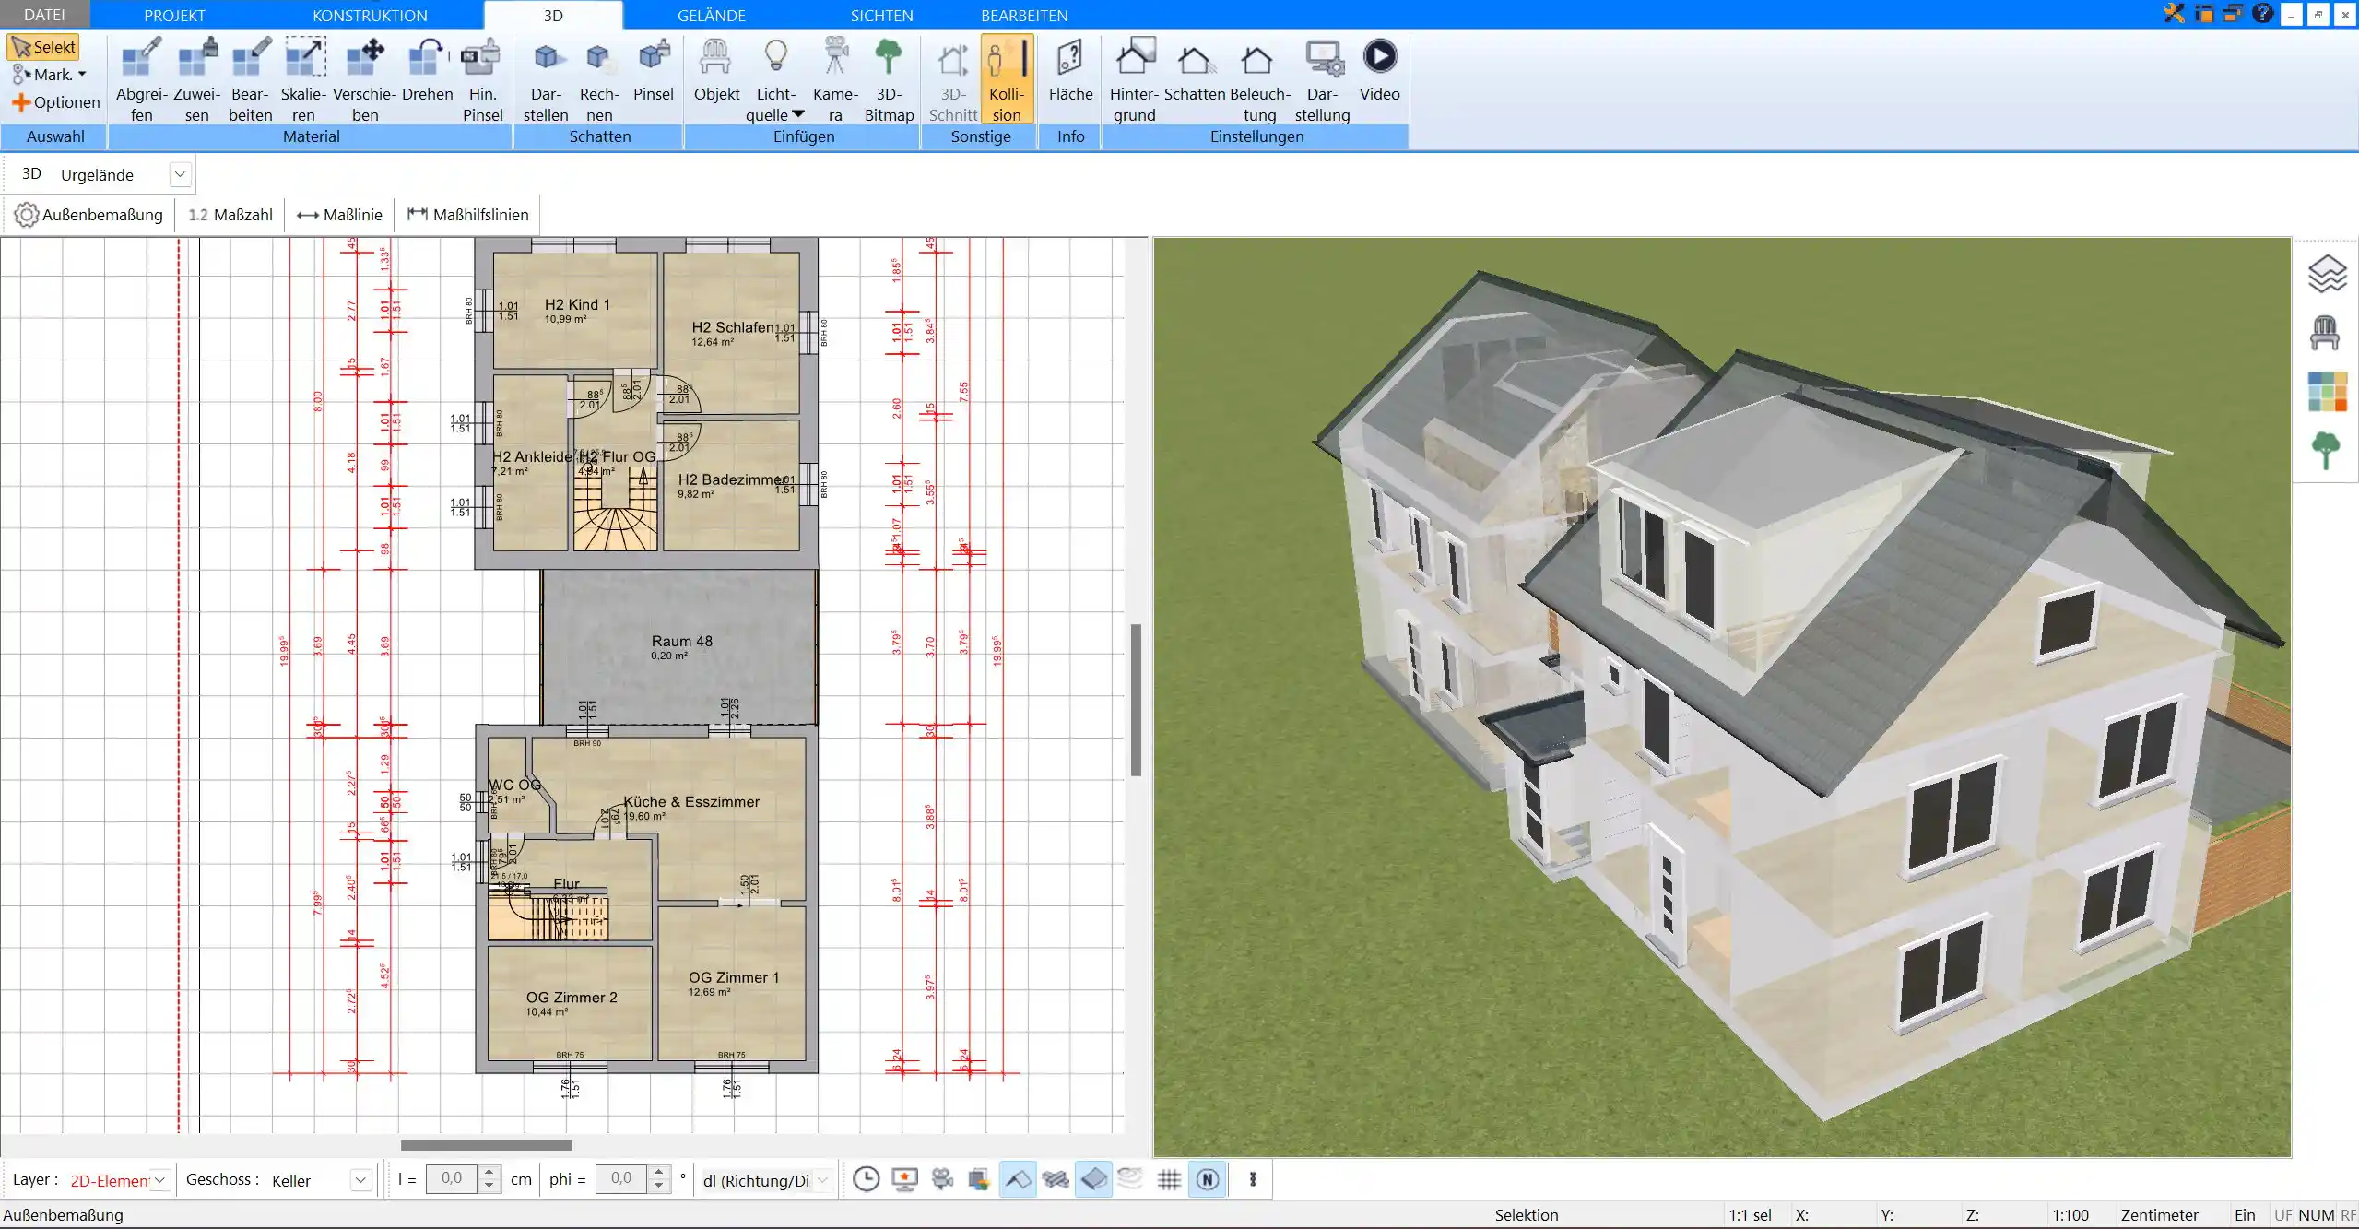Insert a Kamera into the scene

coord(835,79)
